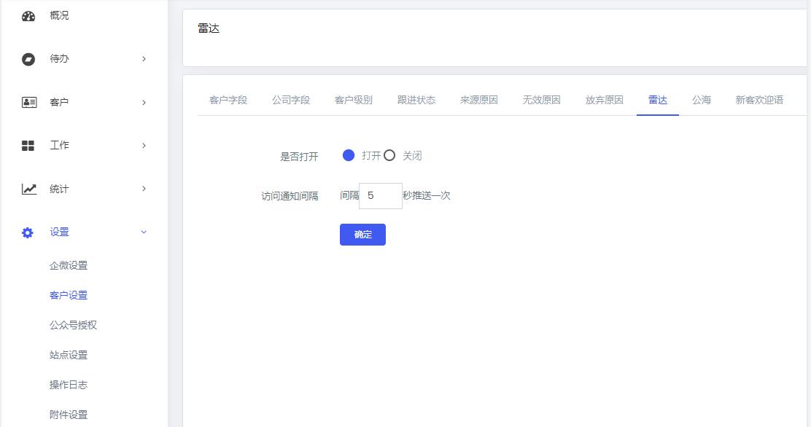
Task: Select the active 雷达 tab
Action: coord(658,100)
